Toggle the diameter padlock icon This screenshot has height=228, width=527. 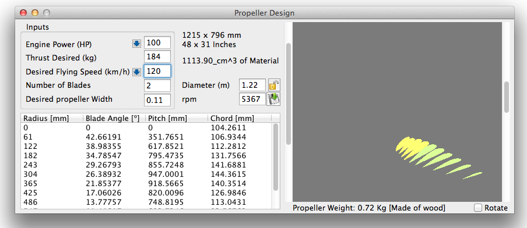[274, 85]
